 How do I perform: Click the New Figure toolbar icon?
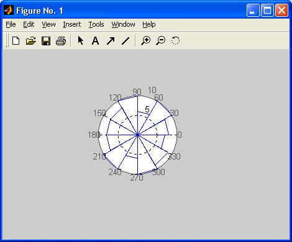tap(16, 40)
